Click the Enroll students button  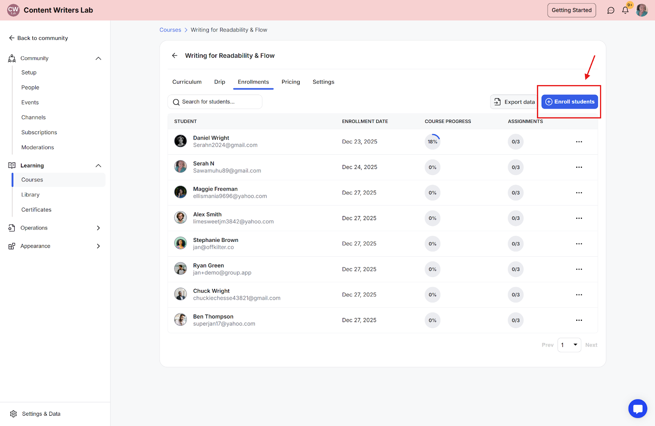pos(569,102)
